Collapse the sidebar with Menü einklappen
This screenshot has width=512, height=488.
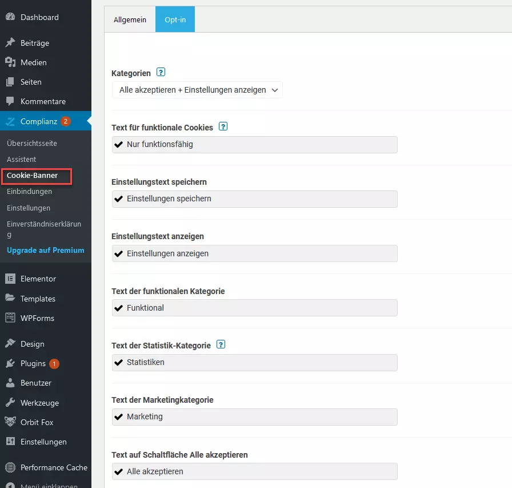pos(42,484)
